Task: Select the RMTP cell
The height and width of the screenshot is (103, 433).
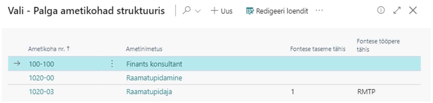Action: pos(367,92)
